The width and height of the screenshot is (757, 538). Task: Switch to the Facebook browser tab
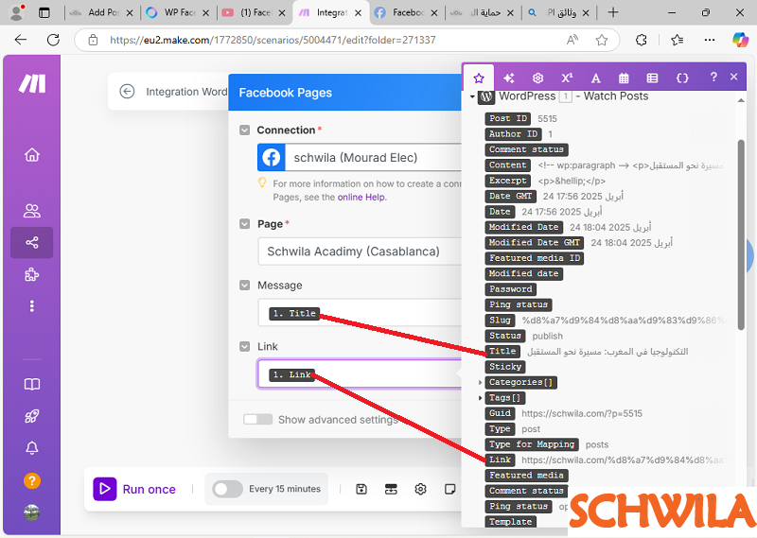coord(408,13)
